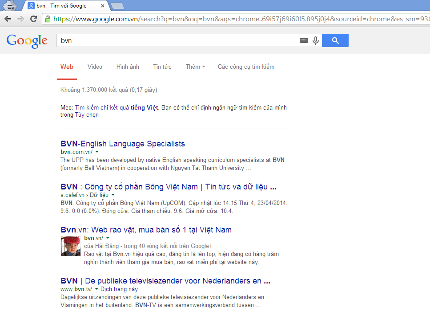Screen dimensions: 430x319
Task: Activate voice search microphone icon
Action: tap(316, 40)
